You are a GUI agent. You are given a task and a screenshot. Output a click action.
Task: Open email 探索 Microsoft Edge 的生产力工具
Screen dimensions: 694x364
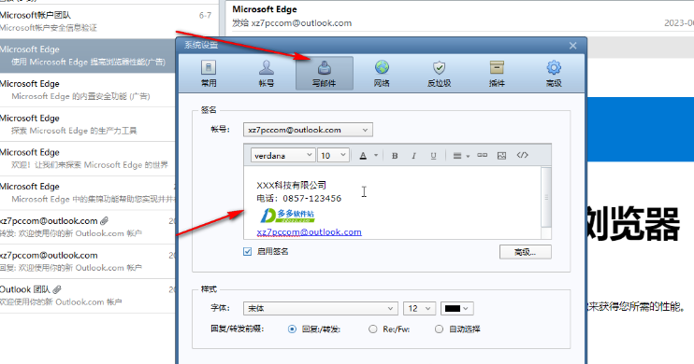coord(88,124)
